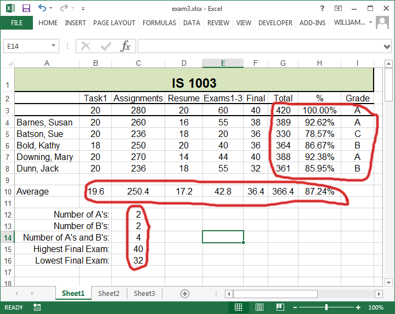Viewport: 395px width, 314px height.
Task: Expand the formula bar
Action: pyautogui.click(x=386, y=46)
